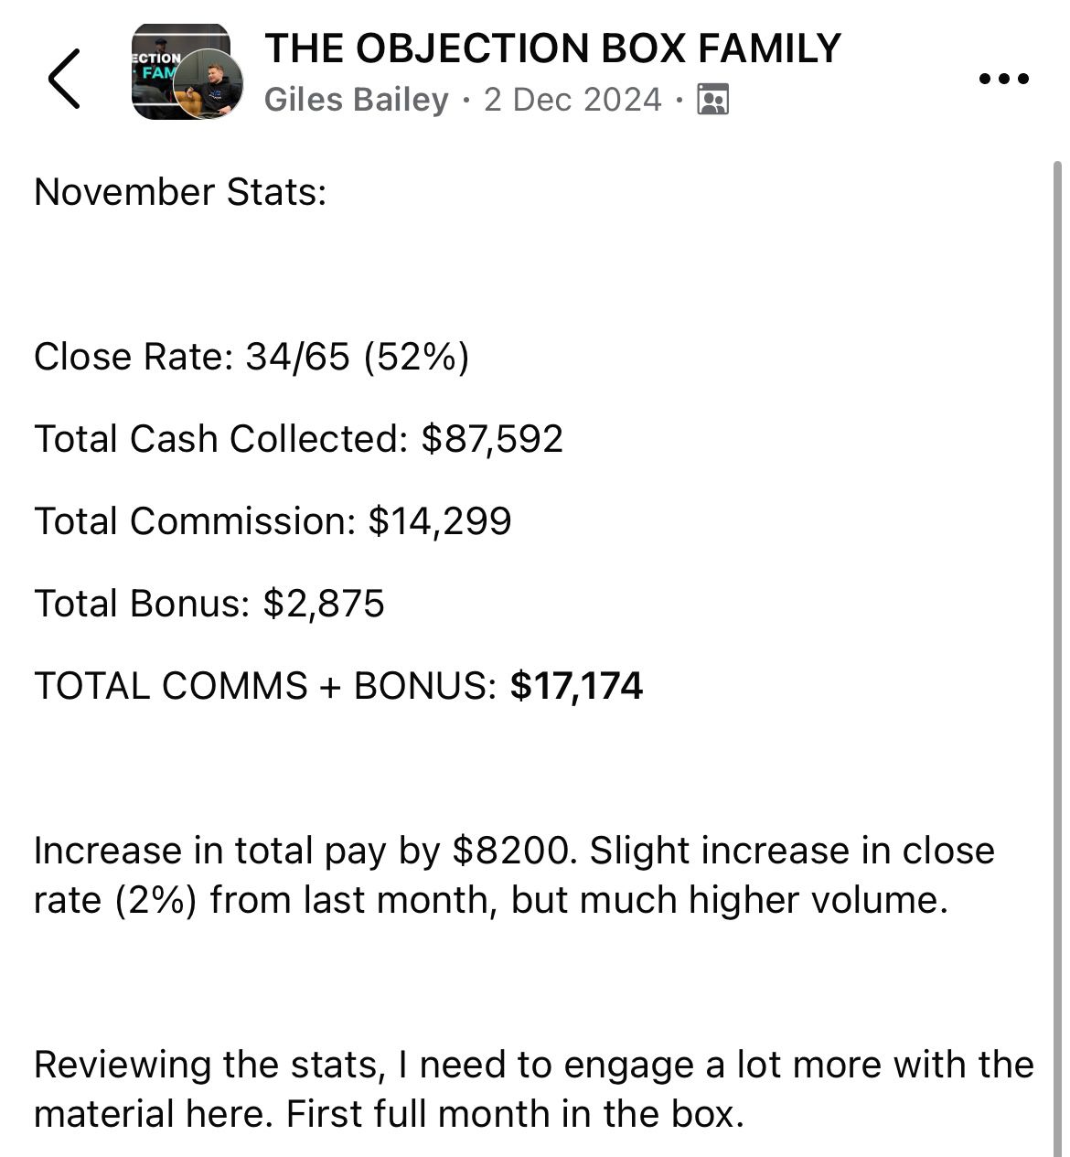This screenshot has width=1070, height=1157.
Task: Click the Close Rate 34/65 line
Action: [251, 357]
